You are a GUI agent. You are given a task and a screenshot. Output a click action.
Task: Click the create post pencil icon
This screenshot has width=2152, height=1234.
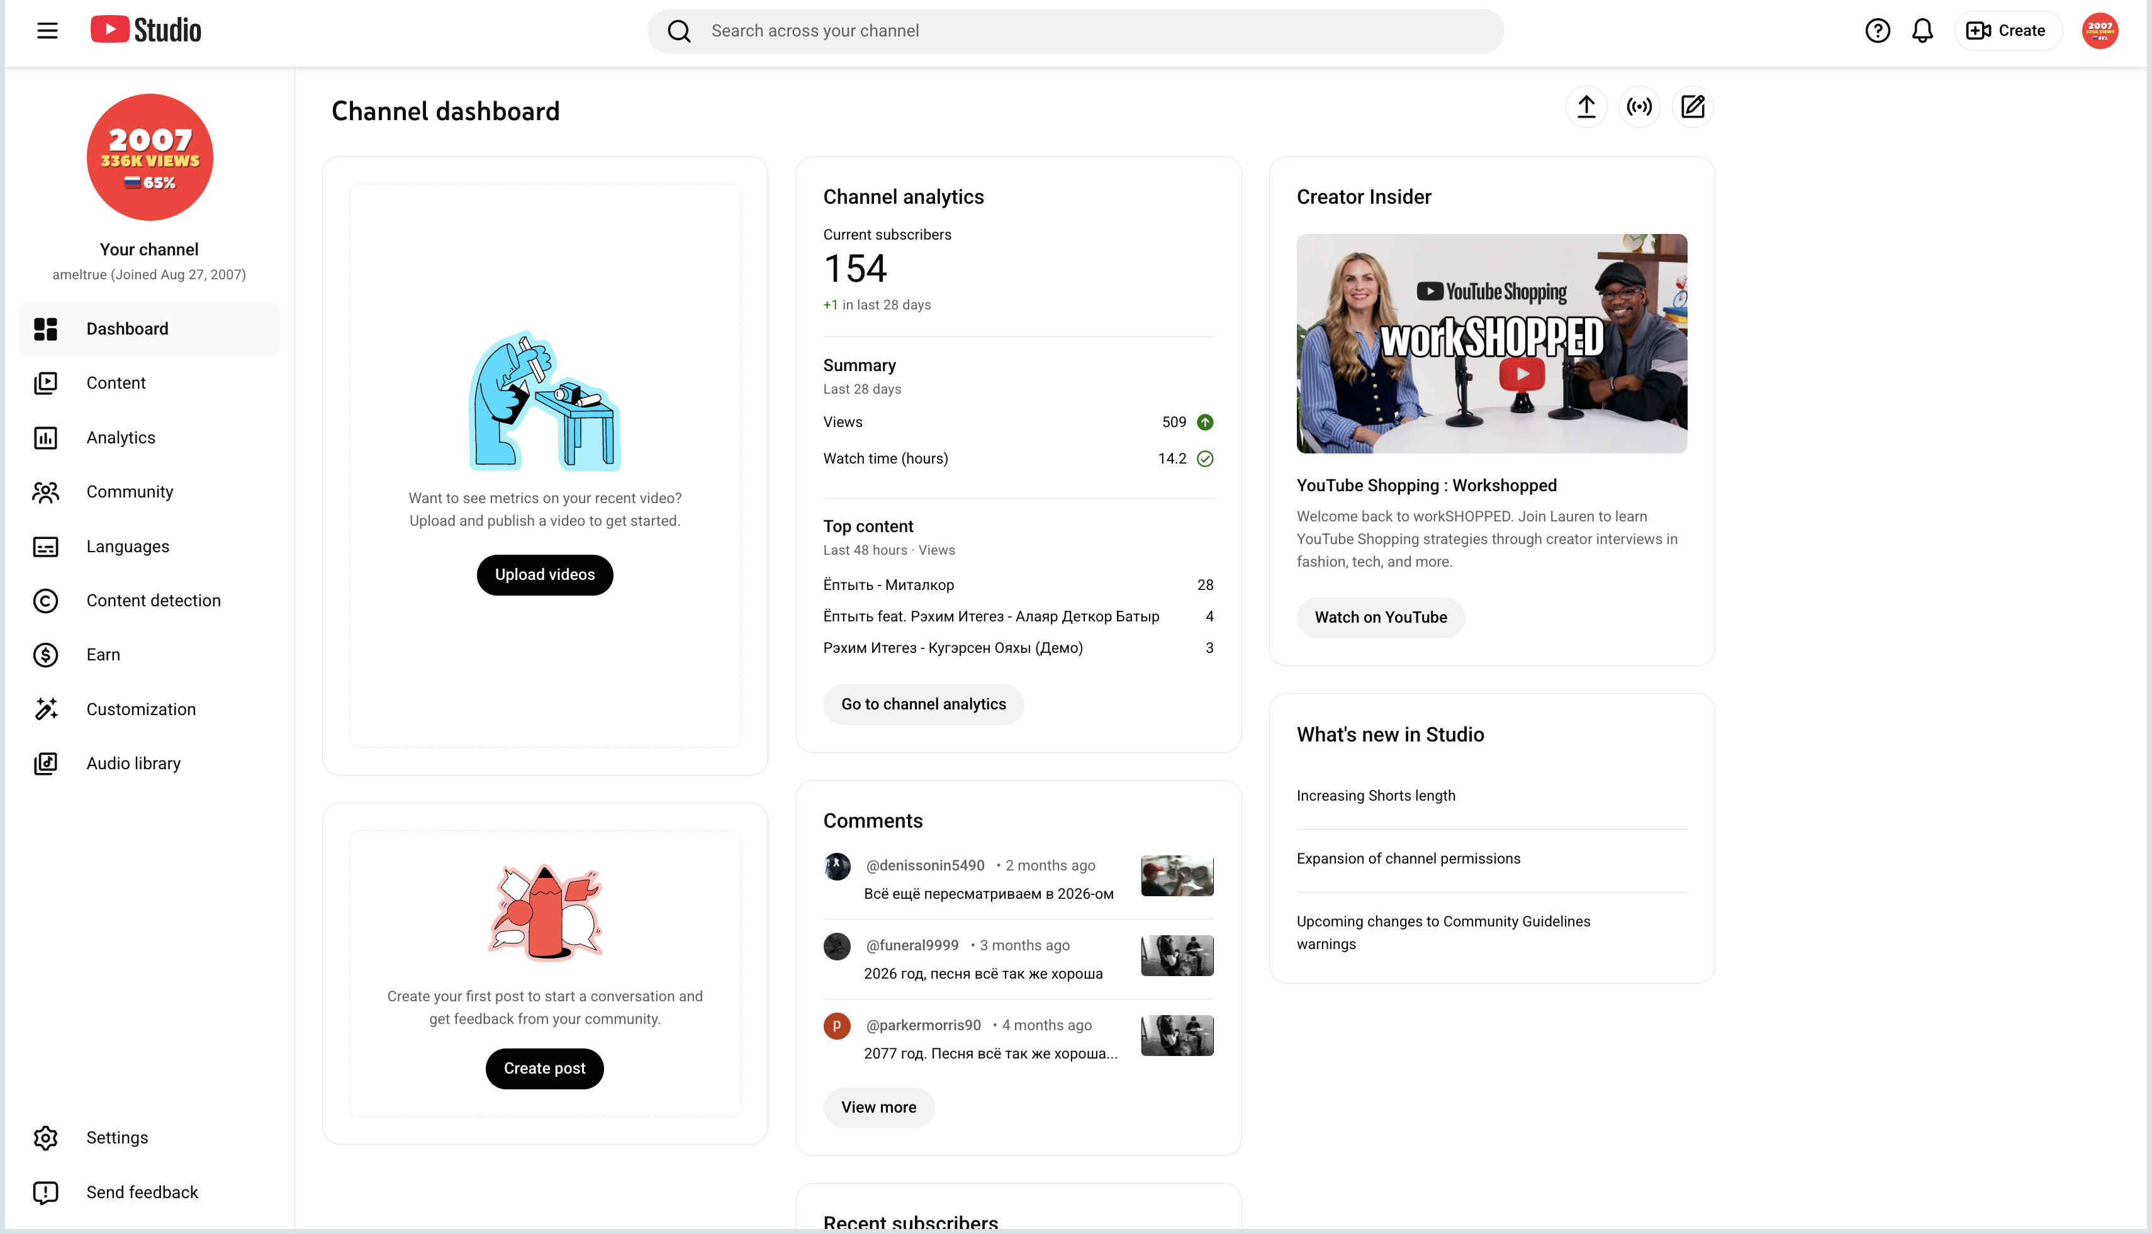pos(1693,107)
